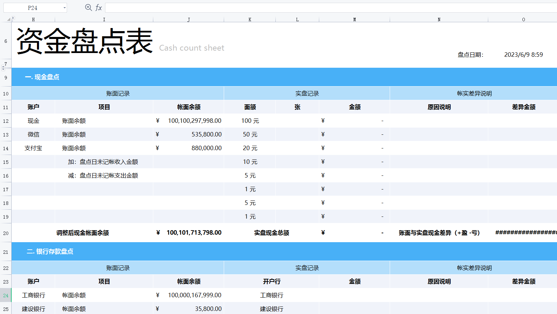Viewport: 557px width, 314px height.
Task: Select column K header
Action: 250,19
